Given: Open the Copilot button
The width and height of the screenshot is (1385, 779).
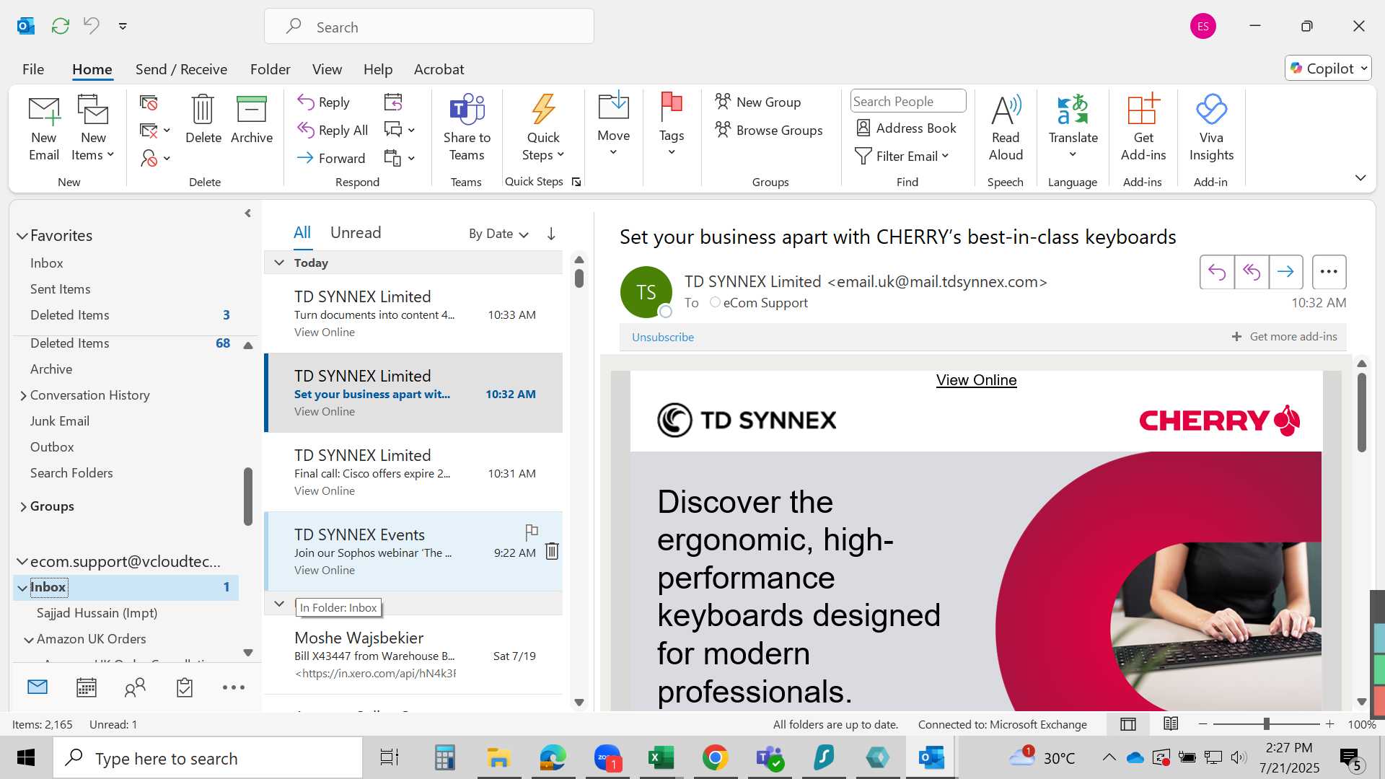Looking at the screenshot, I should point(1327,69).
